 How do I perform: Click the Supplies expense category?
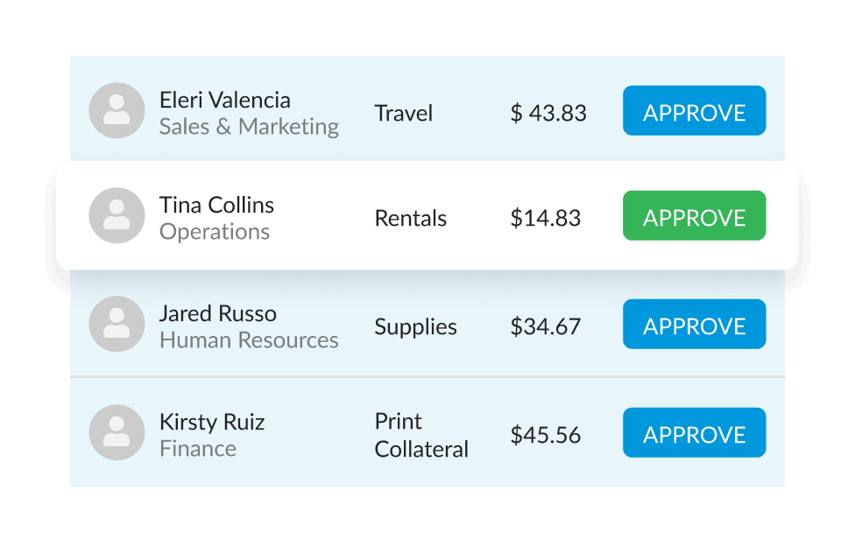click(415, 326)
